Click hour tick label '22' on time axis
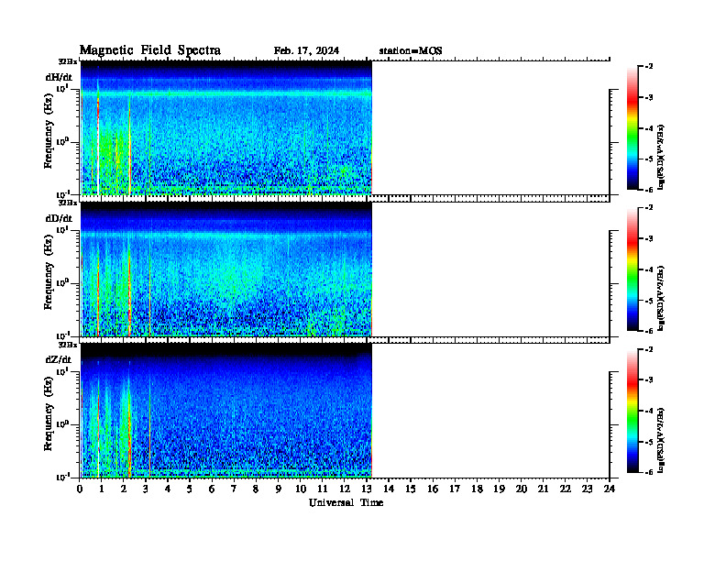This screenshot has width=726, height=561. click(x=565, y=489)
